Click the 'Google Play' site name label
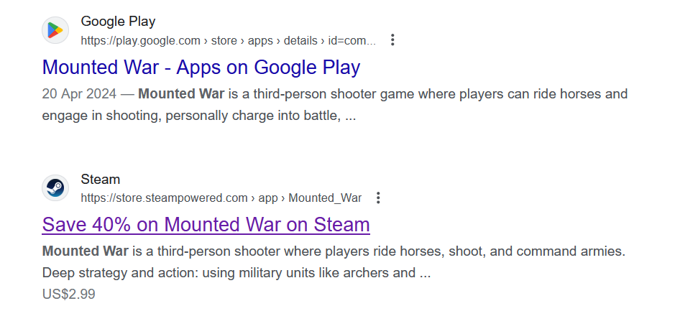 [118, 22]
